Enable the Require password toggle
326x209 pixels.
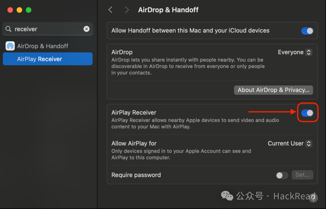coord(282,175)
